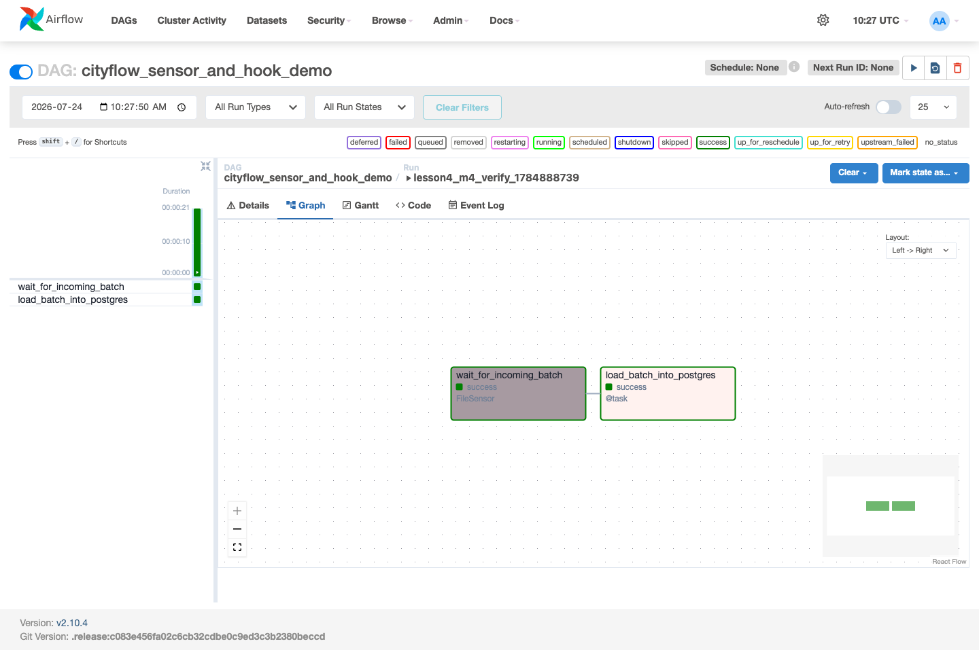
Task: Open the Docs menu
Action: point(504,20)
